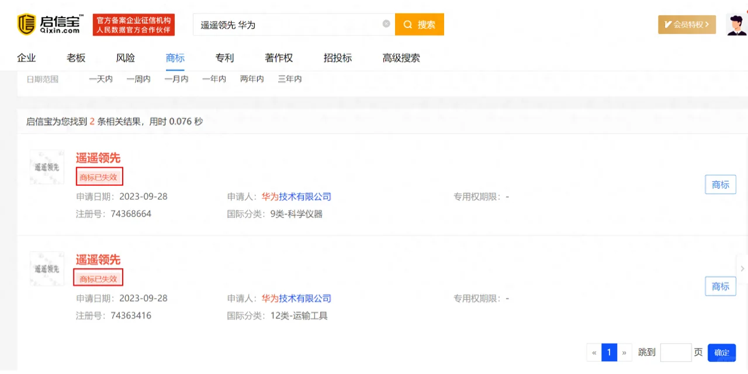Click 商标已失效 tag on the 12类 result
Image resolution: width=748 pixels, height=374 pixels.
coord(98,279)
